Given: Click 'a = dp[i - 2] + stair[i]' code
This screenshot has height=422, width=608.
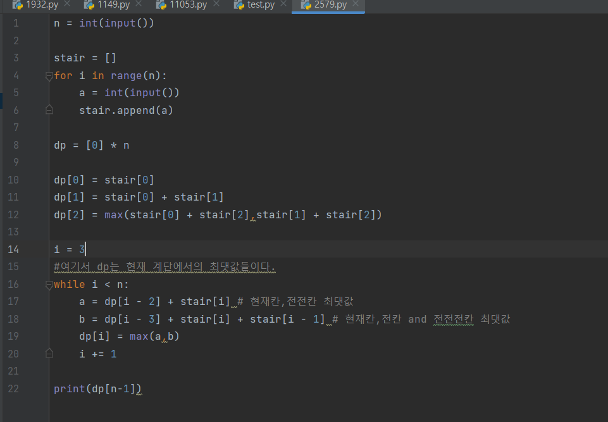Looking at the screenshot, I should (154, 301).
